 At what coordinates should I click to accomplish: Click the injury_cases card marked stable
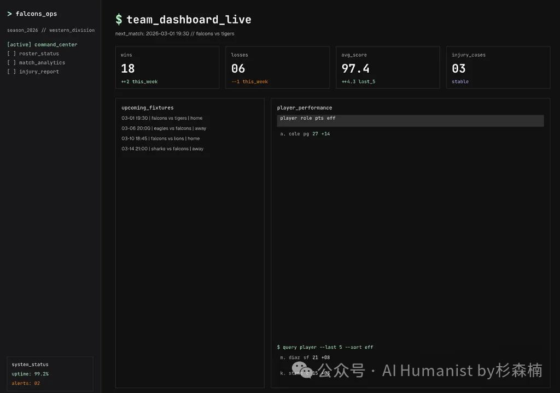pos(498,67)
